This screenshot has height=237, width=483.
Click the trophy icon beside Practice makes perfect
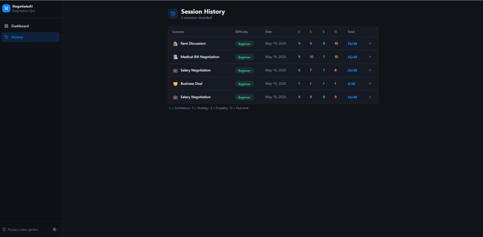coord(4,230)
